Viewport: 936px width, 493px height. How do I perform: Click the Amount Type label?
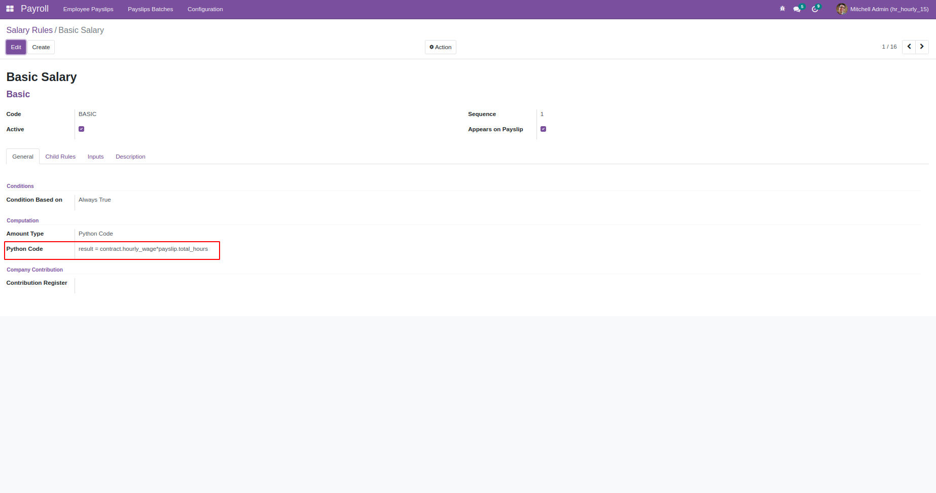pyautogui.click(x=25, y=234)
